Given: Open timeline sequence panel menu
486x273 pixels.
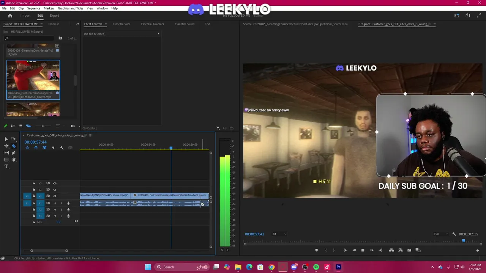Looking at the screenshot, I should pyautogui.click(x=90, y=135).
